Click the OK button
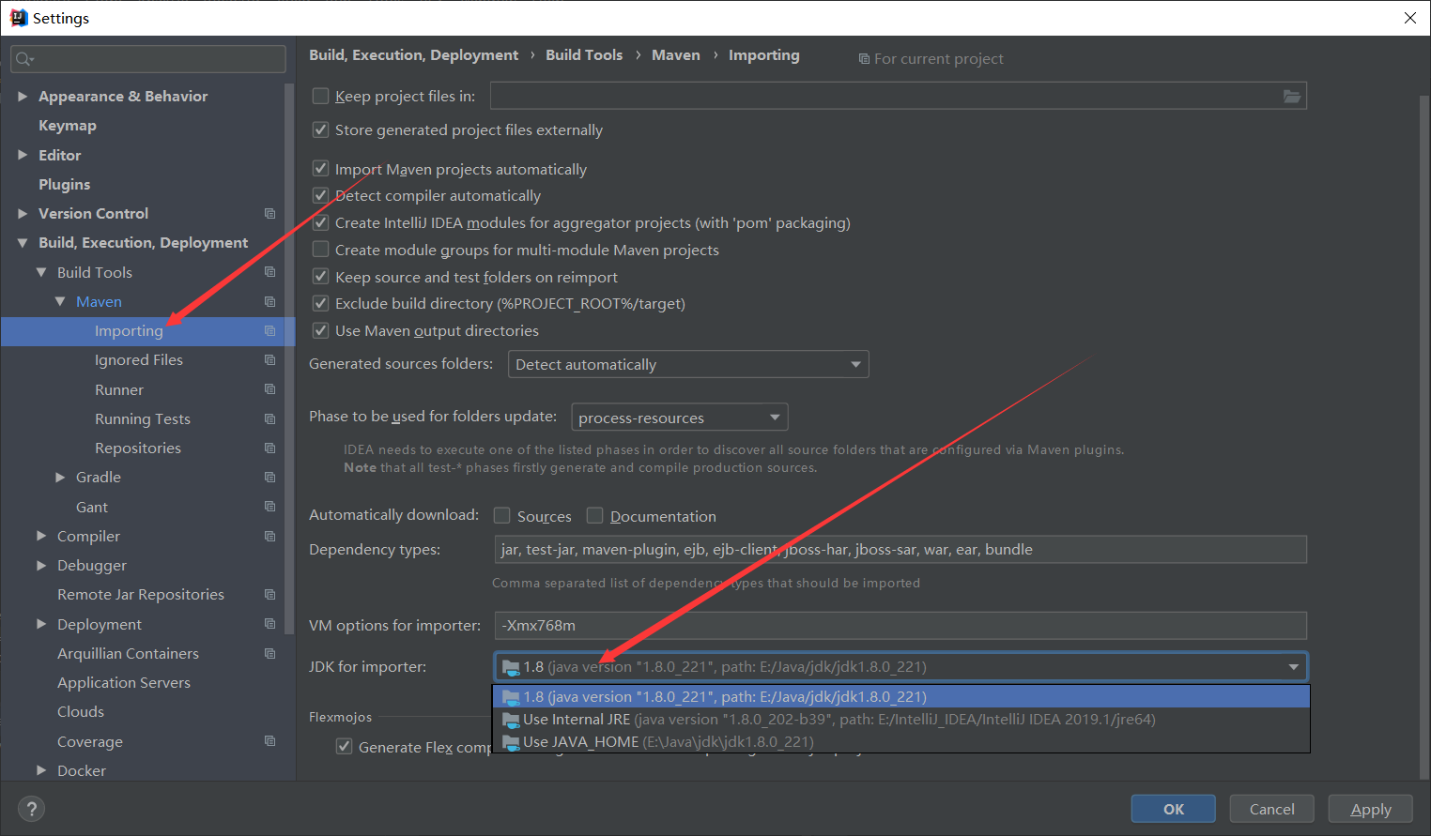This screenshot has height=836, width=1431. coord(1174,809)
